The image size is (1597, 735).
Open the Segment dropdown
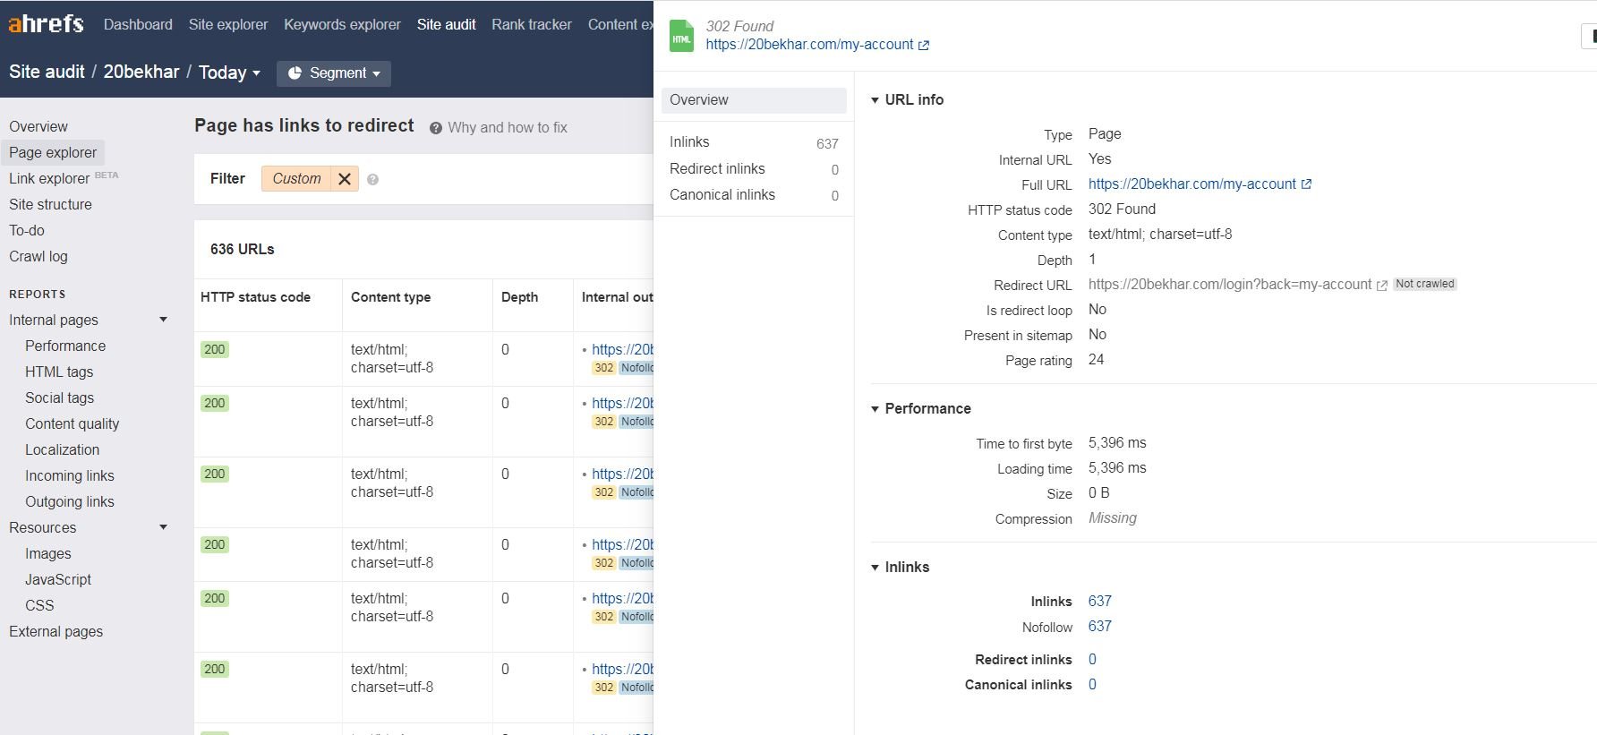tap(334, 73)
